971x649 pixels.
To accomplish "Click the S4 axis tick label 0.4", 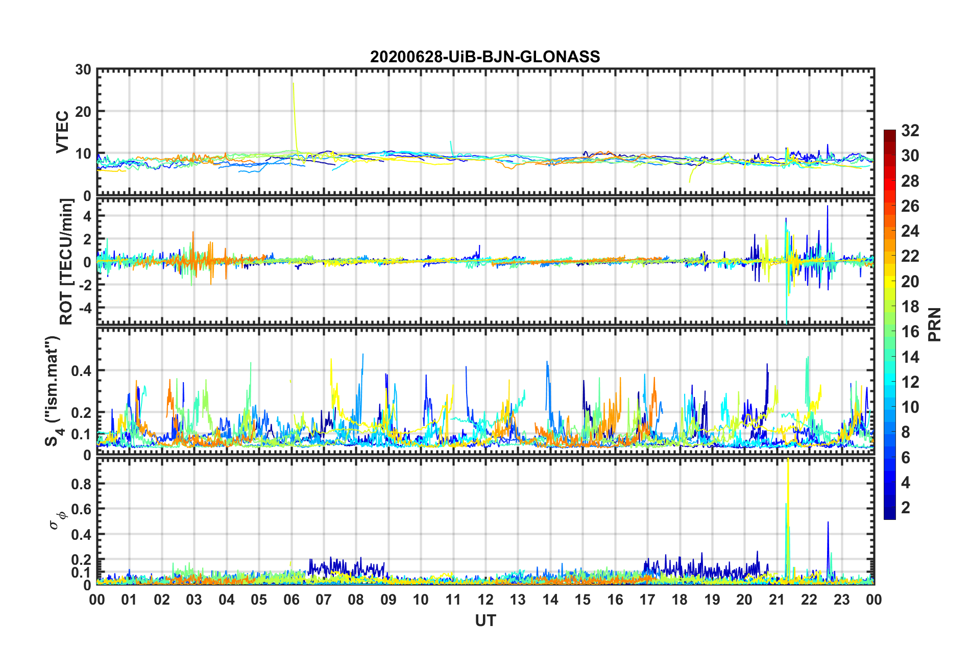I will (x=81, y=370).
